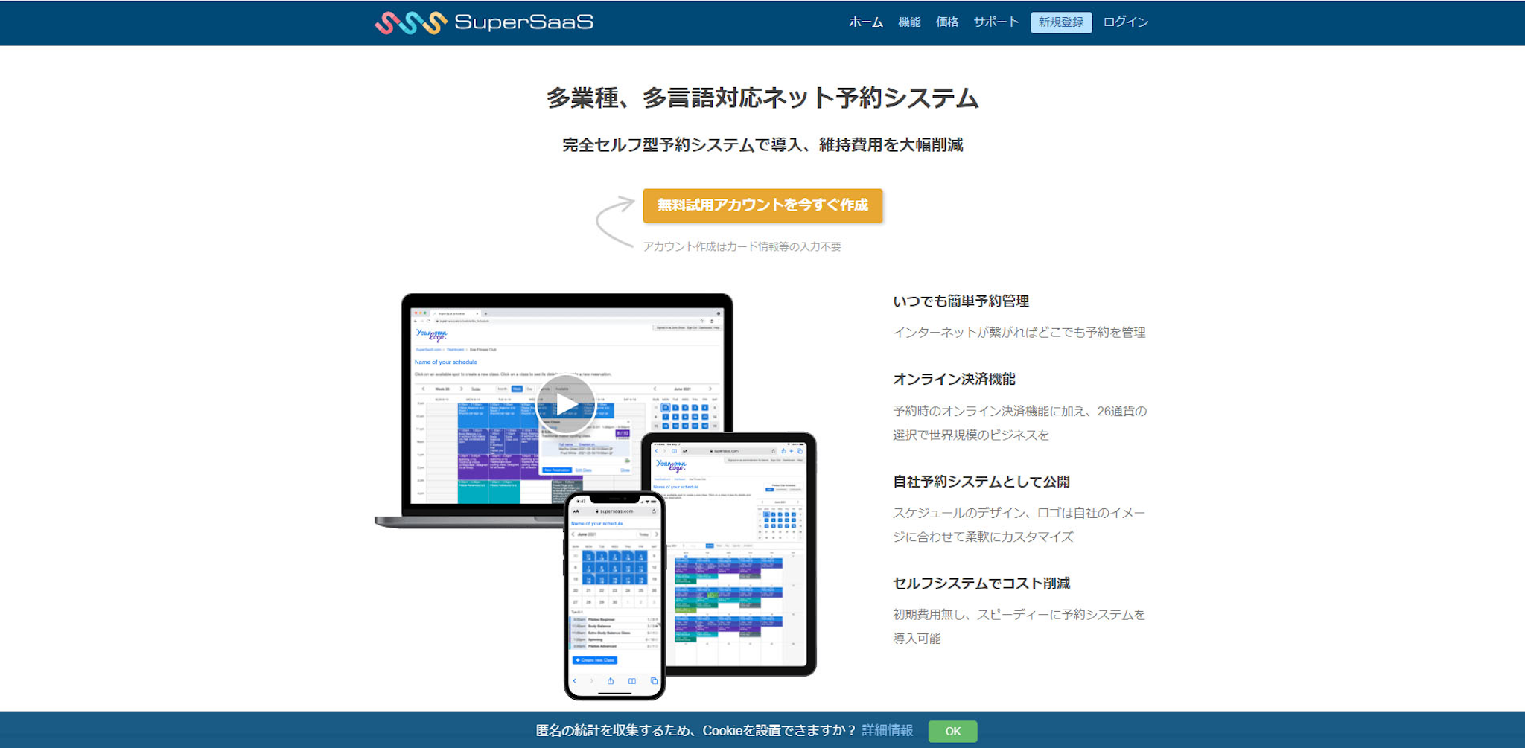Create free trial account with 無料試用アカウントを今すぐ作成
1525x748 pixels.
[x=762, y=205]
